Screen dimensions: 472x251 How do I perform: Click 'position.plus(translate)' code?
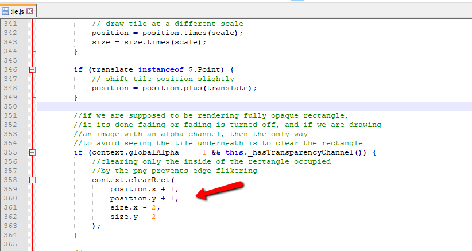(x=197, y=88)
